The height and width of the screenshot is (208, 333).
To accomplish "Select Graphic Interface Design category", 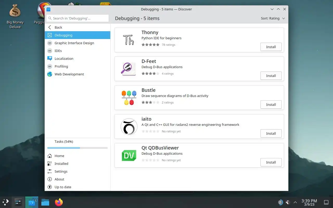I will point(78,43).
